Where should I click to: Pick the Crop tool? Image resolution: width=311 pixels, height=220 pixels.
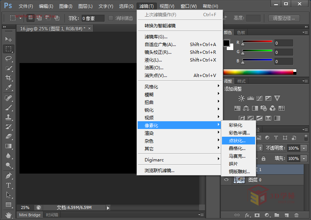click(8, 77)
